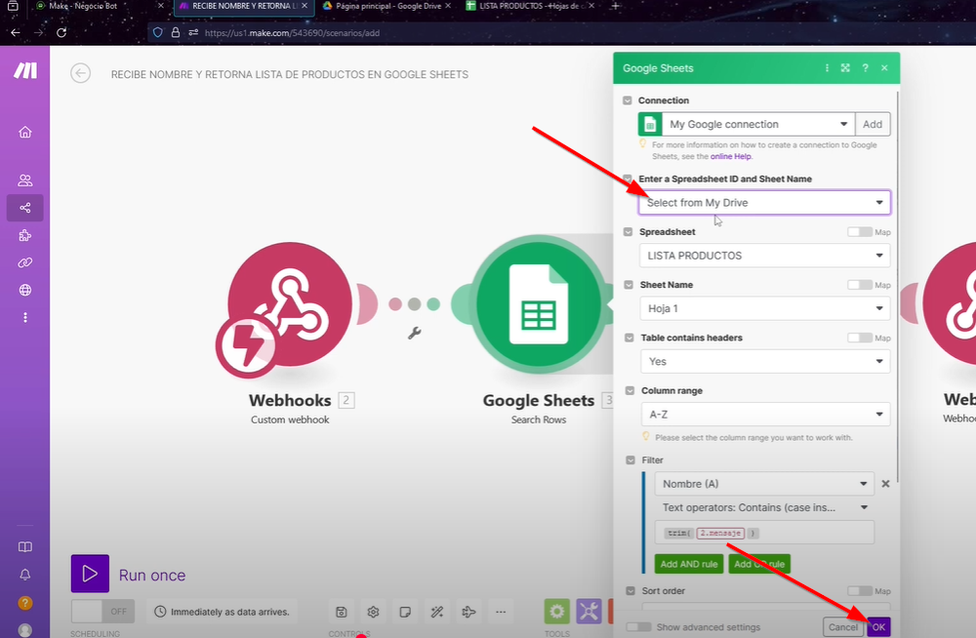Viewport: 976px width, 638px height.
Task: Open the Nombre (A) filter column dropdown
Action: (764, 484)
